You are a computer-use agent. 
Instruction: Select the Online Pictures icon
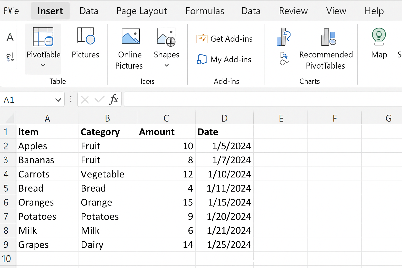coord(131,36)
